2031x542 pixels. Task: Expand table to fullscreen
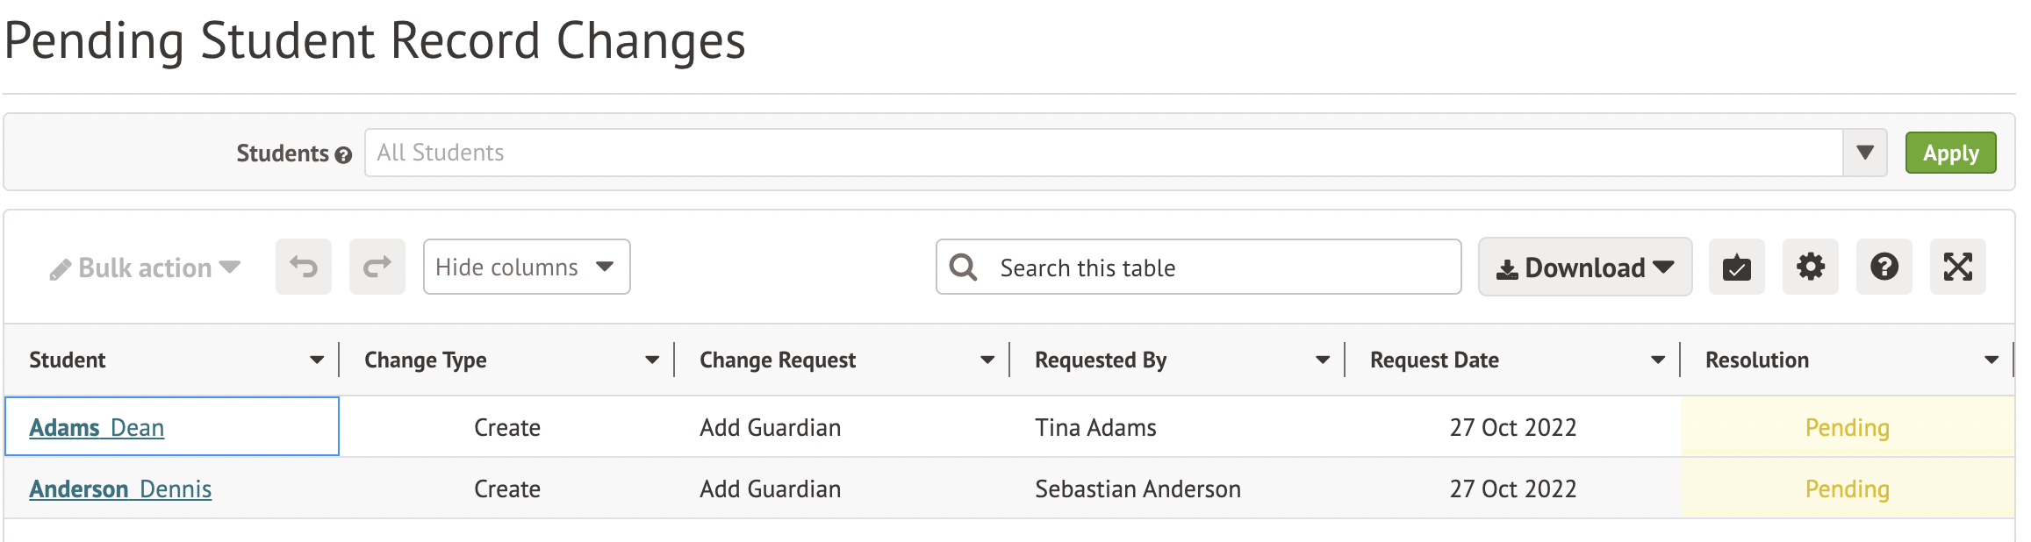(1957, 267)
